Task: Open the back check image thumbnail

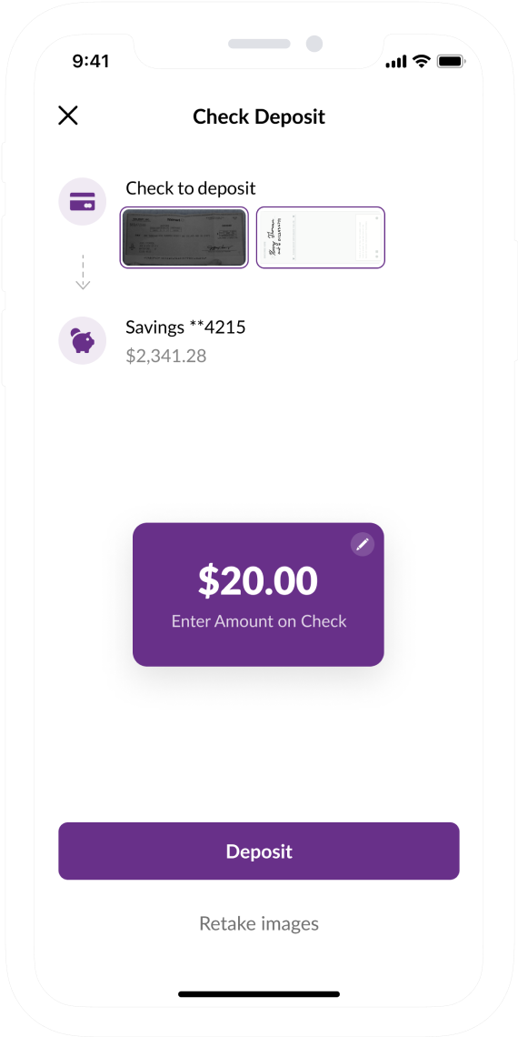Action: pos(321,237)
